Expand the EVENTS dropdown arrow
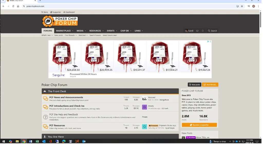This screenshot has width=263, height=144. (117, 31)
